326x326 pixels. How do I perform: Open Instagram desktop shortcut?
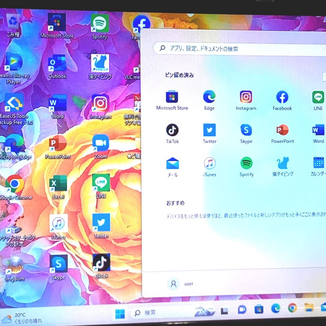101,107
